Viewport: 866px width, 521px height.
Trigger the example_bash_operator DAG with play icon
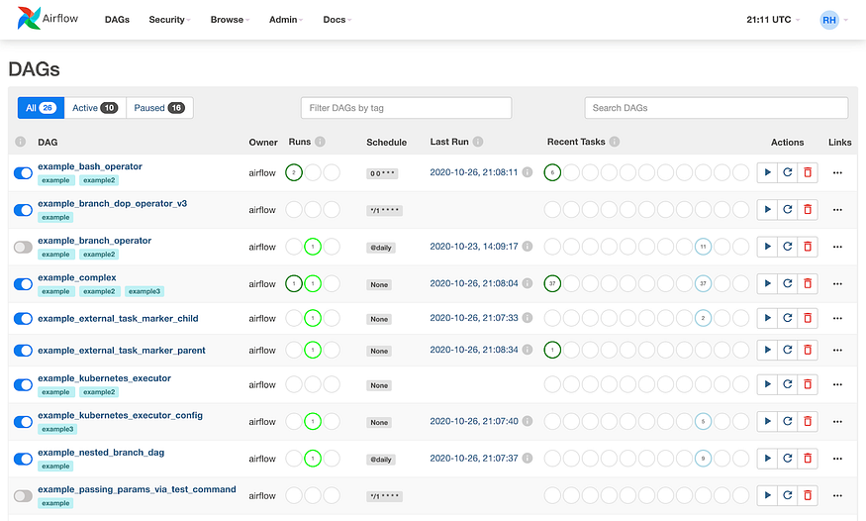coord(767,172)
